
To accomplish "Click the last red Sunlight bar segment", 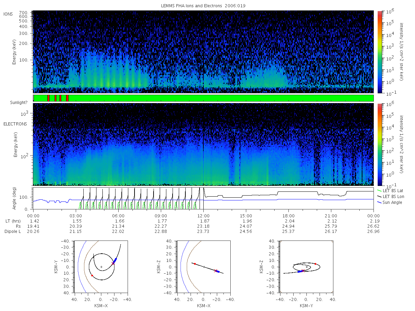I will pos(67,98).
